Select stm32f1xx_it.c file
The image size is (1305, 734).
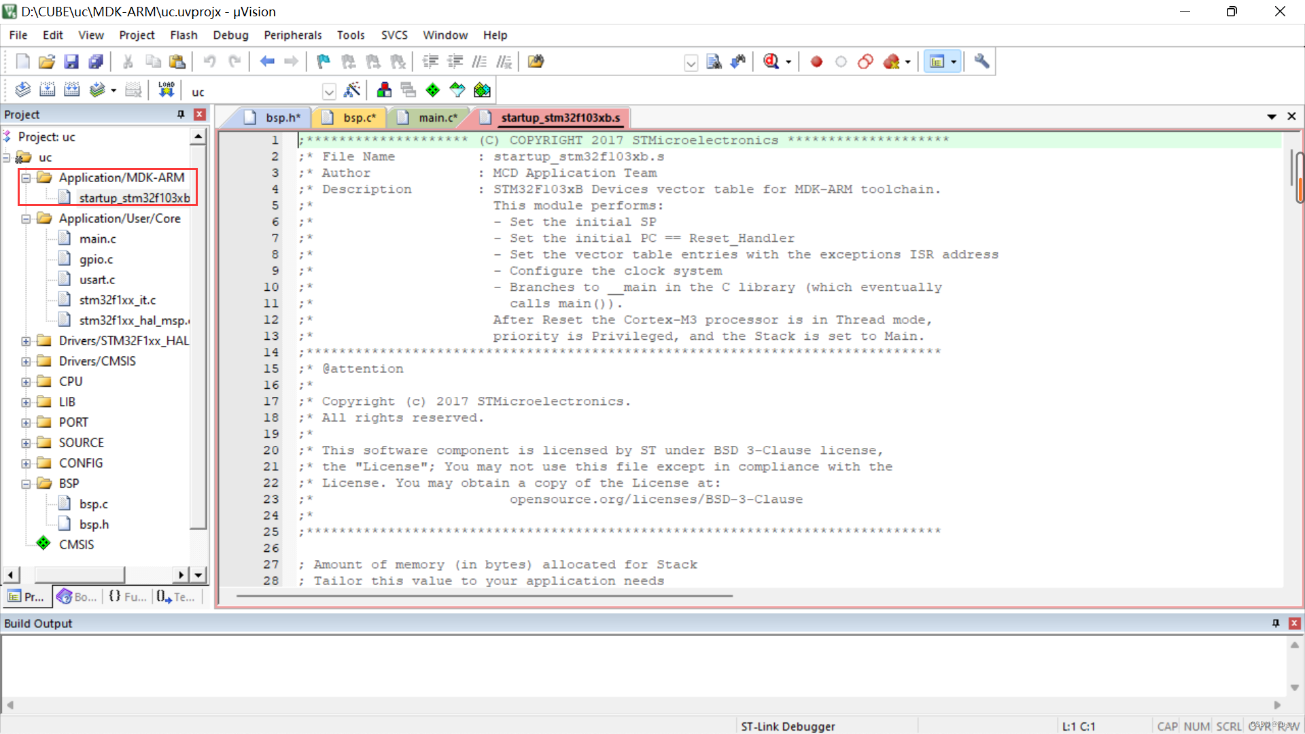(x=117, y=300)
